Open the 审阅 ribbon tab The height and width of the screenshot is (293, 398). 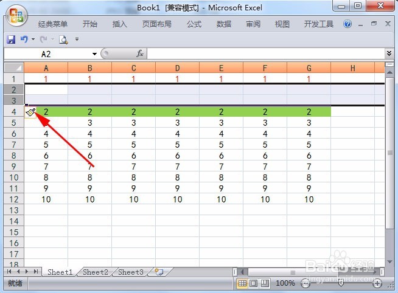(253, 24)
